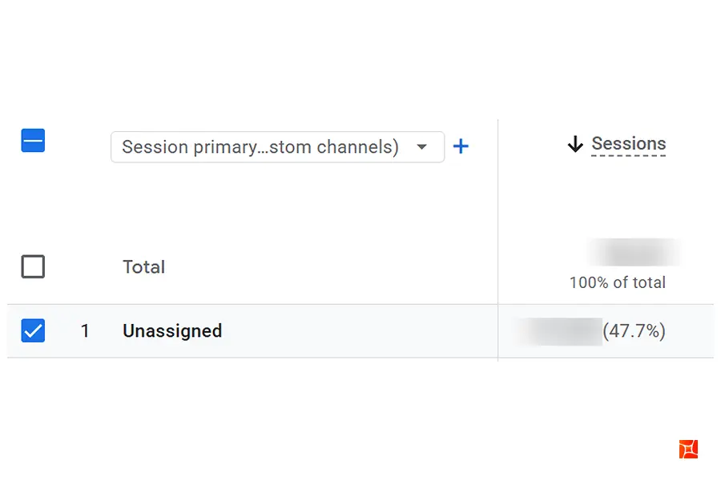Select the Total row label
This screenshot has height=480, width=721.
pyautogui.click(x=144, y=267)
